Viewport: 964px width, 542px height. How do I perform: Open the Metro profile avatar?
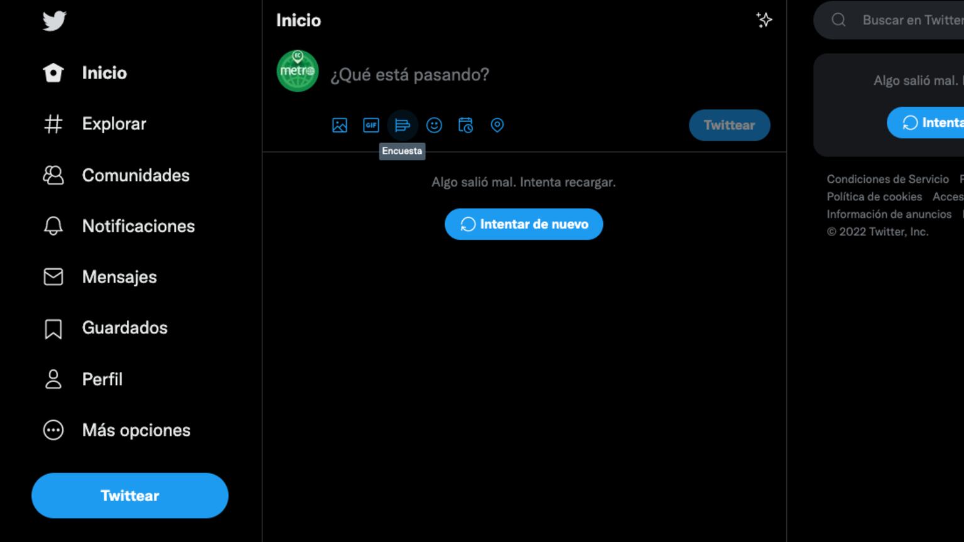(x=298, y=71)
